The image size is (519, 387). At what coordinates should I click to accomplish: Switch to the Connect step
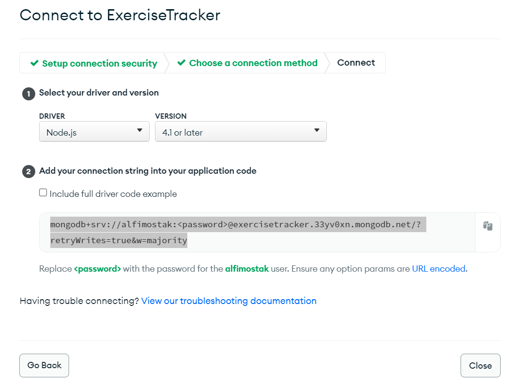click(356, 63)
